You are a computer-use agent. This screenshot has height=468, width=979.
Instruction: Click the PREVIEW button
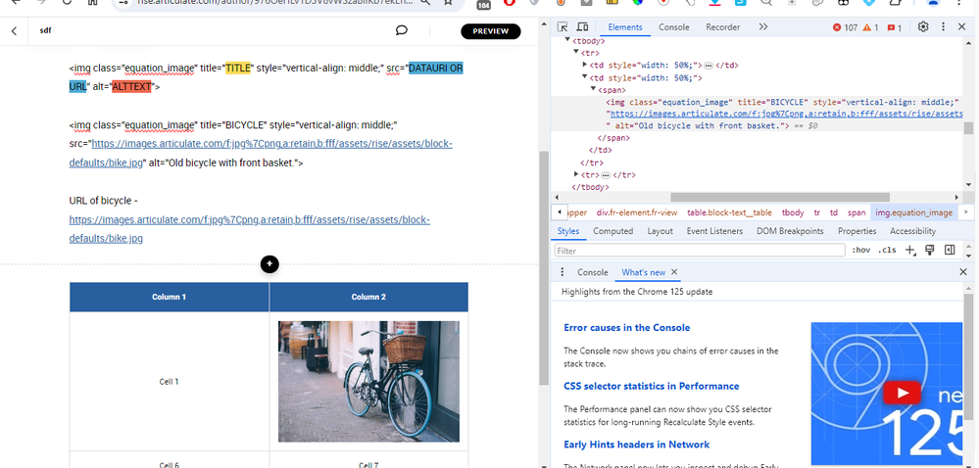pyautogui.click(x=490, y=31)
